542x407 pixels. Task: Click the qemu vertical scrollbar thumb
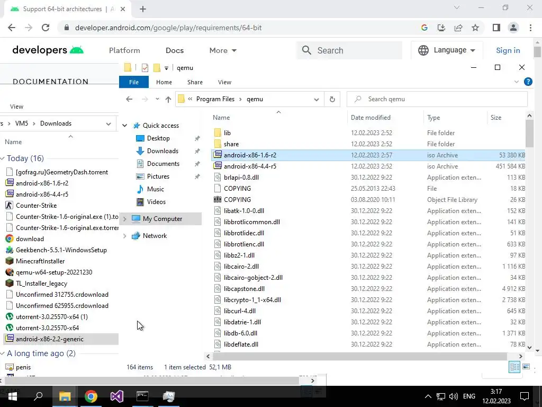click(x=529, y=134)
